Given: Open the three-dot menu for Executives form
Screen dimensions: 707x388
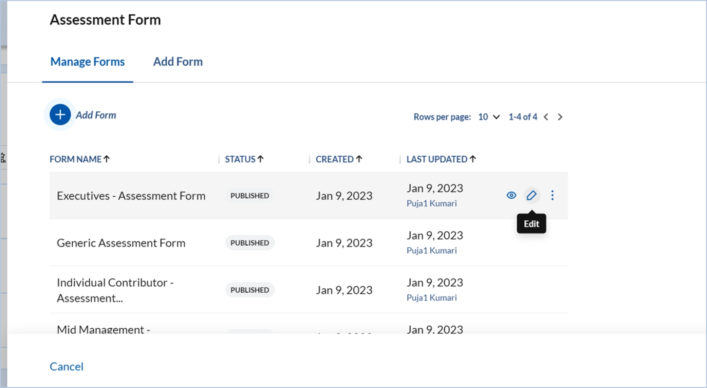Looking at the screenshot, I should click(x=552, y=195).
